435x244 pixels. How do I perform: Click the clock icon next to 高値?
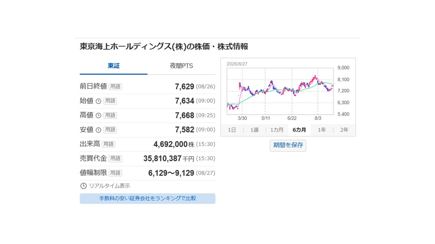click(x=98, y=115)
